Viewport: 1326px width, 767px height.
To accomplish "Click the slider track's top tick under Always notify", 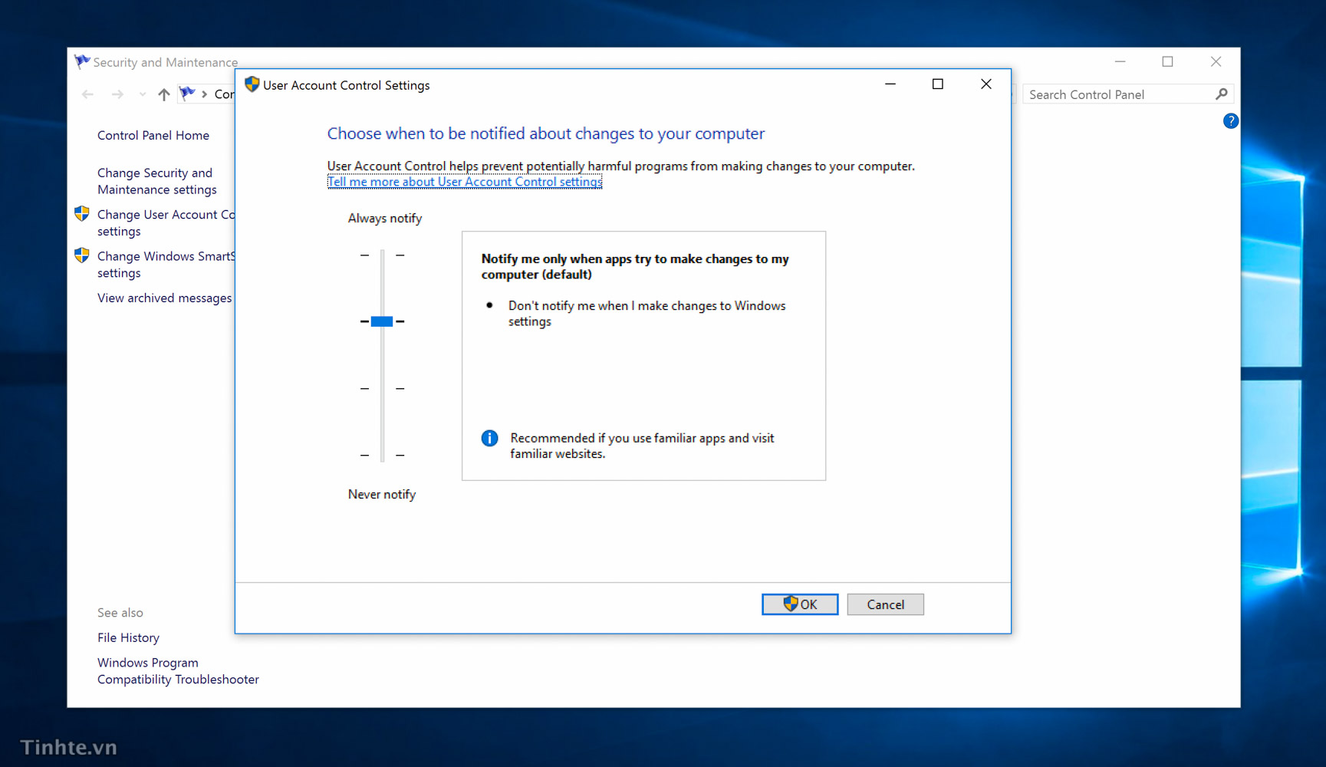I will pyautogui.click(x=382, y=255).
